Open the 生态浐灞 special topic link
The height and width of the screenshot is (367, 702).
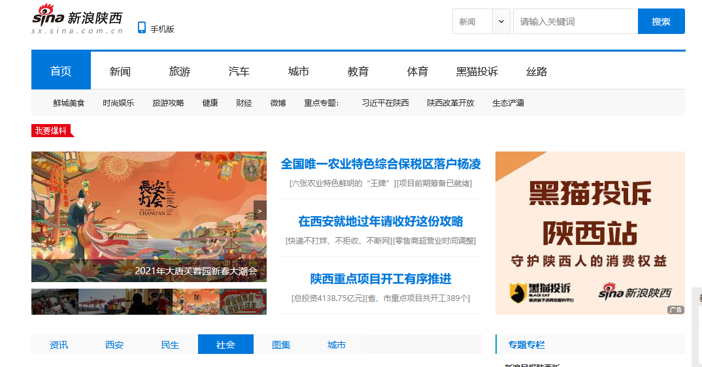pos(508,103)
